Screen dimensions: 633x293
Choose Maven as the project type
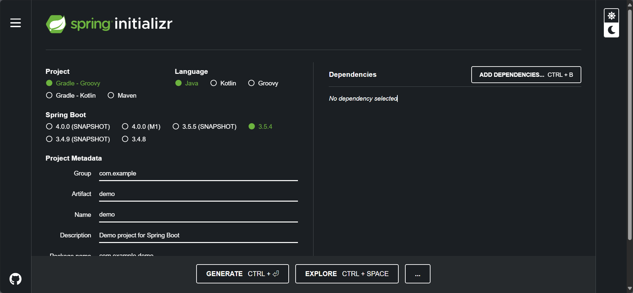pyautogui.click(x=122, y=95)
